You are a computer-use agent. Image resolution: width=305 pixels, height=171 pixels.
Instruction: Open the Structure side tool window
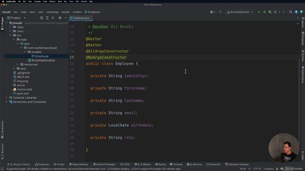pos(2,152)
